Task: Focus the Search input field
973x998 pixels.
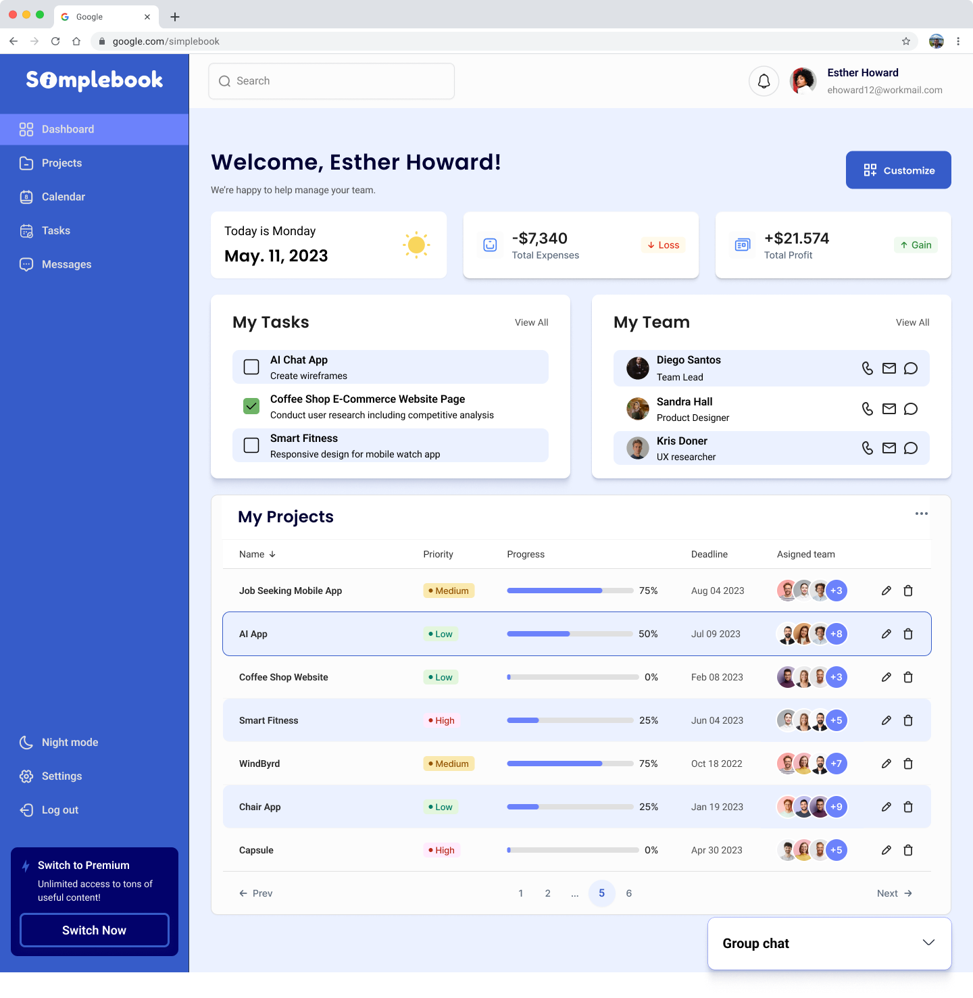Action: 332,81
